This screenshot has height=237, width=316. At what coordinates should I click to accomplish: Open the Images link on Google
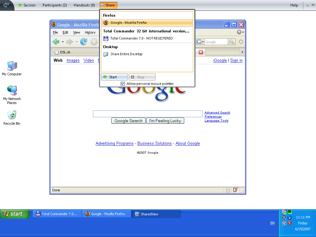[73, 60]
